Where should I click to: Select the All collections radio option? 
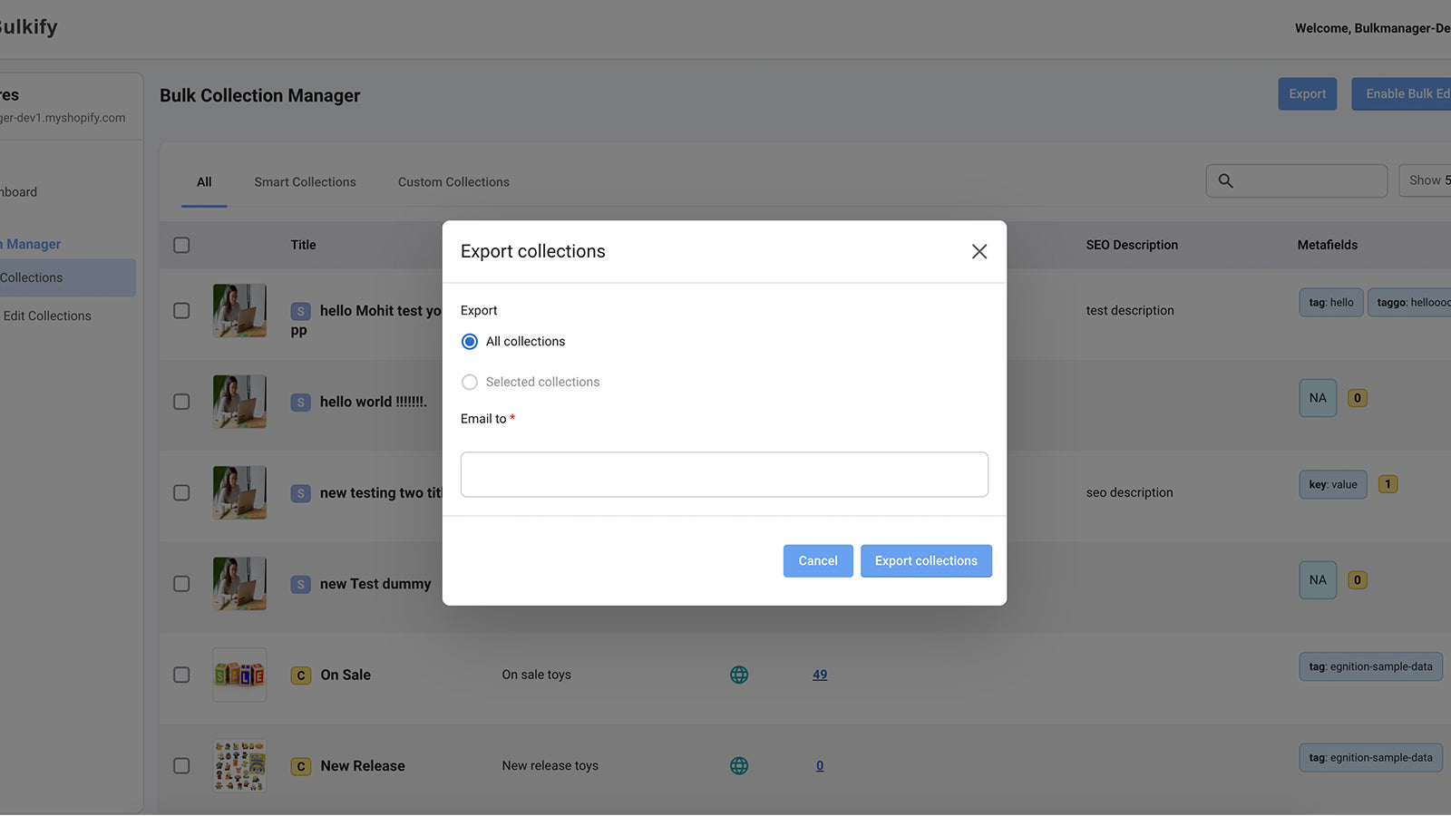470,342
